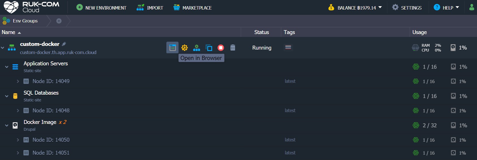Screen dimensions: 477x160
Task: Click the latest tag of Node 14048
Action: [x=290, y=111]
